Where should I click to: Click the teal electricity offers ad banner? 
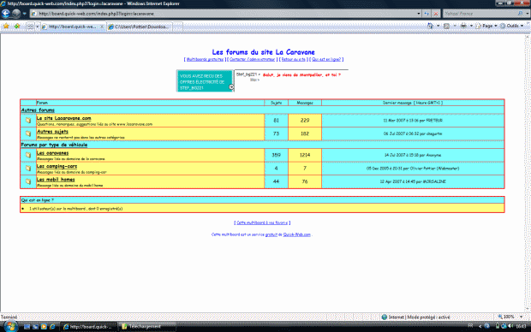[x=205, y=81]
